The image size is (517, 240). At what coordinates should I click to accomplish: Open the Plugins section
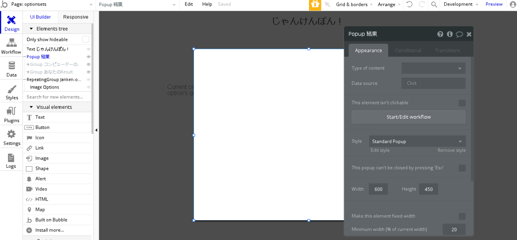coord(12,115)
